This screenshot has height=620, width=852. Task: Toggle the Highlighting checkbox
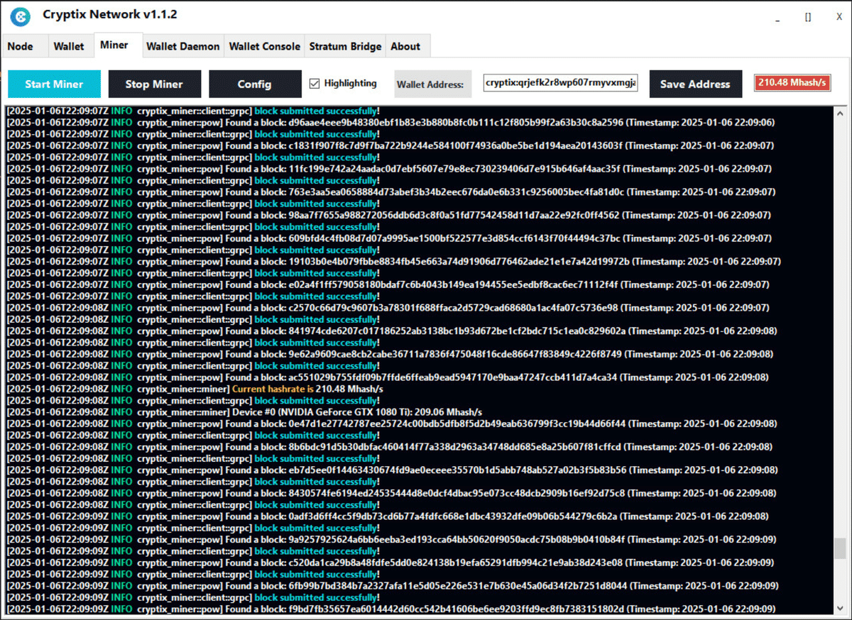point(315,83)
